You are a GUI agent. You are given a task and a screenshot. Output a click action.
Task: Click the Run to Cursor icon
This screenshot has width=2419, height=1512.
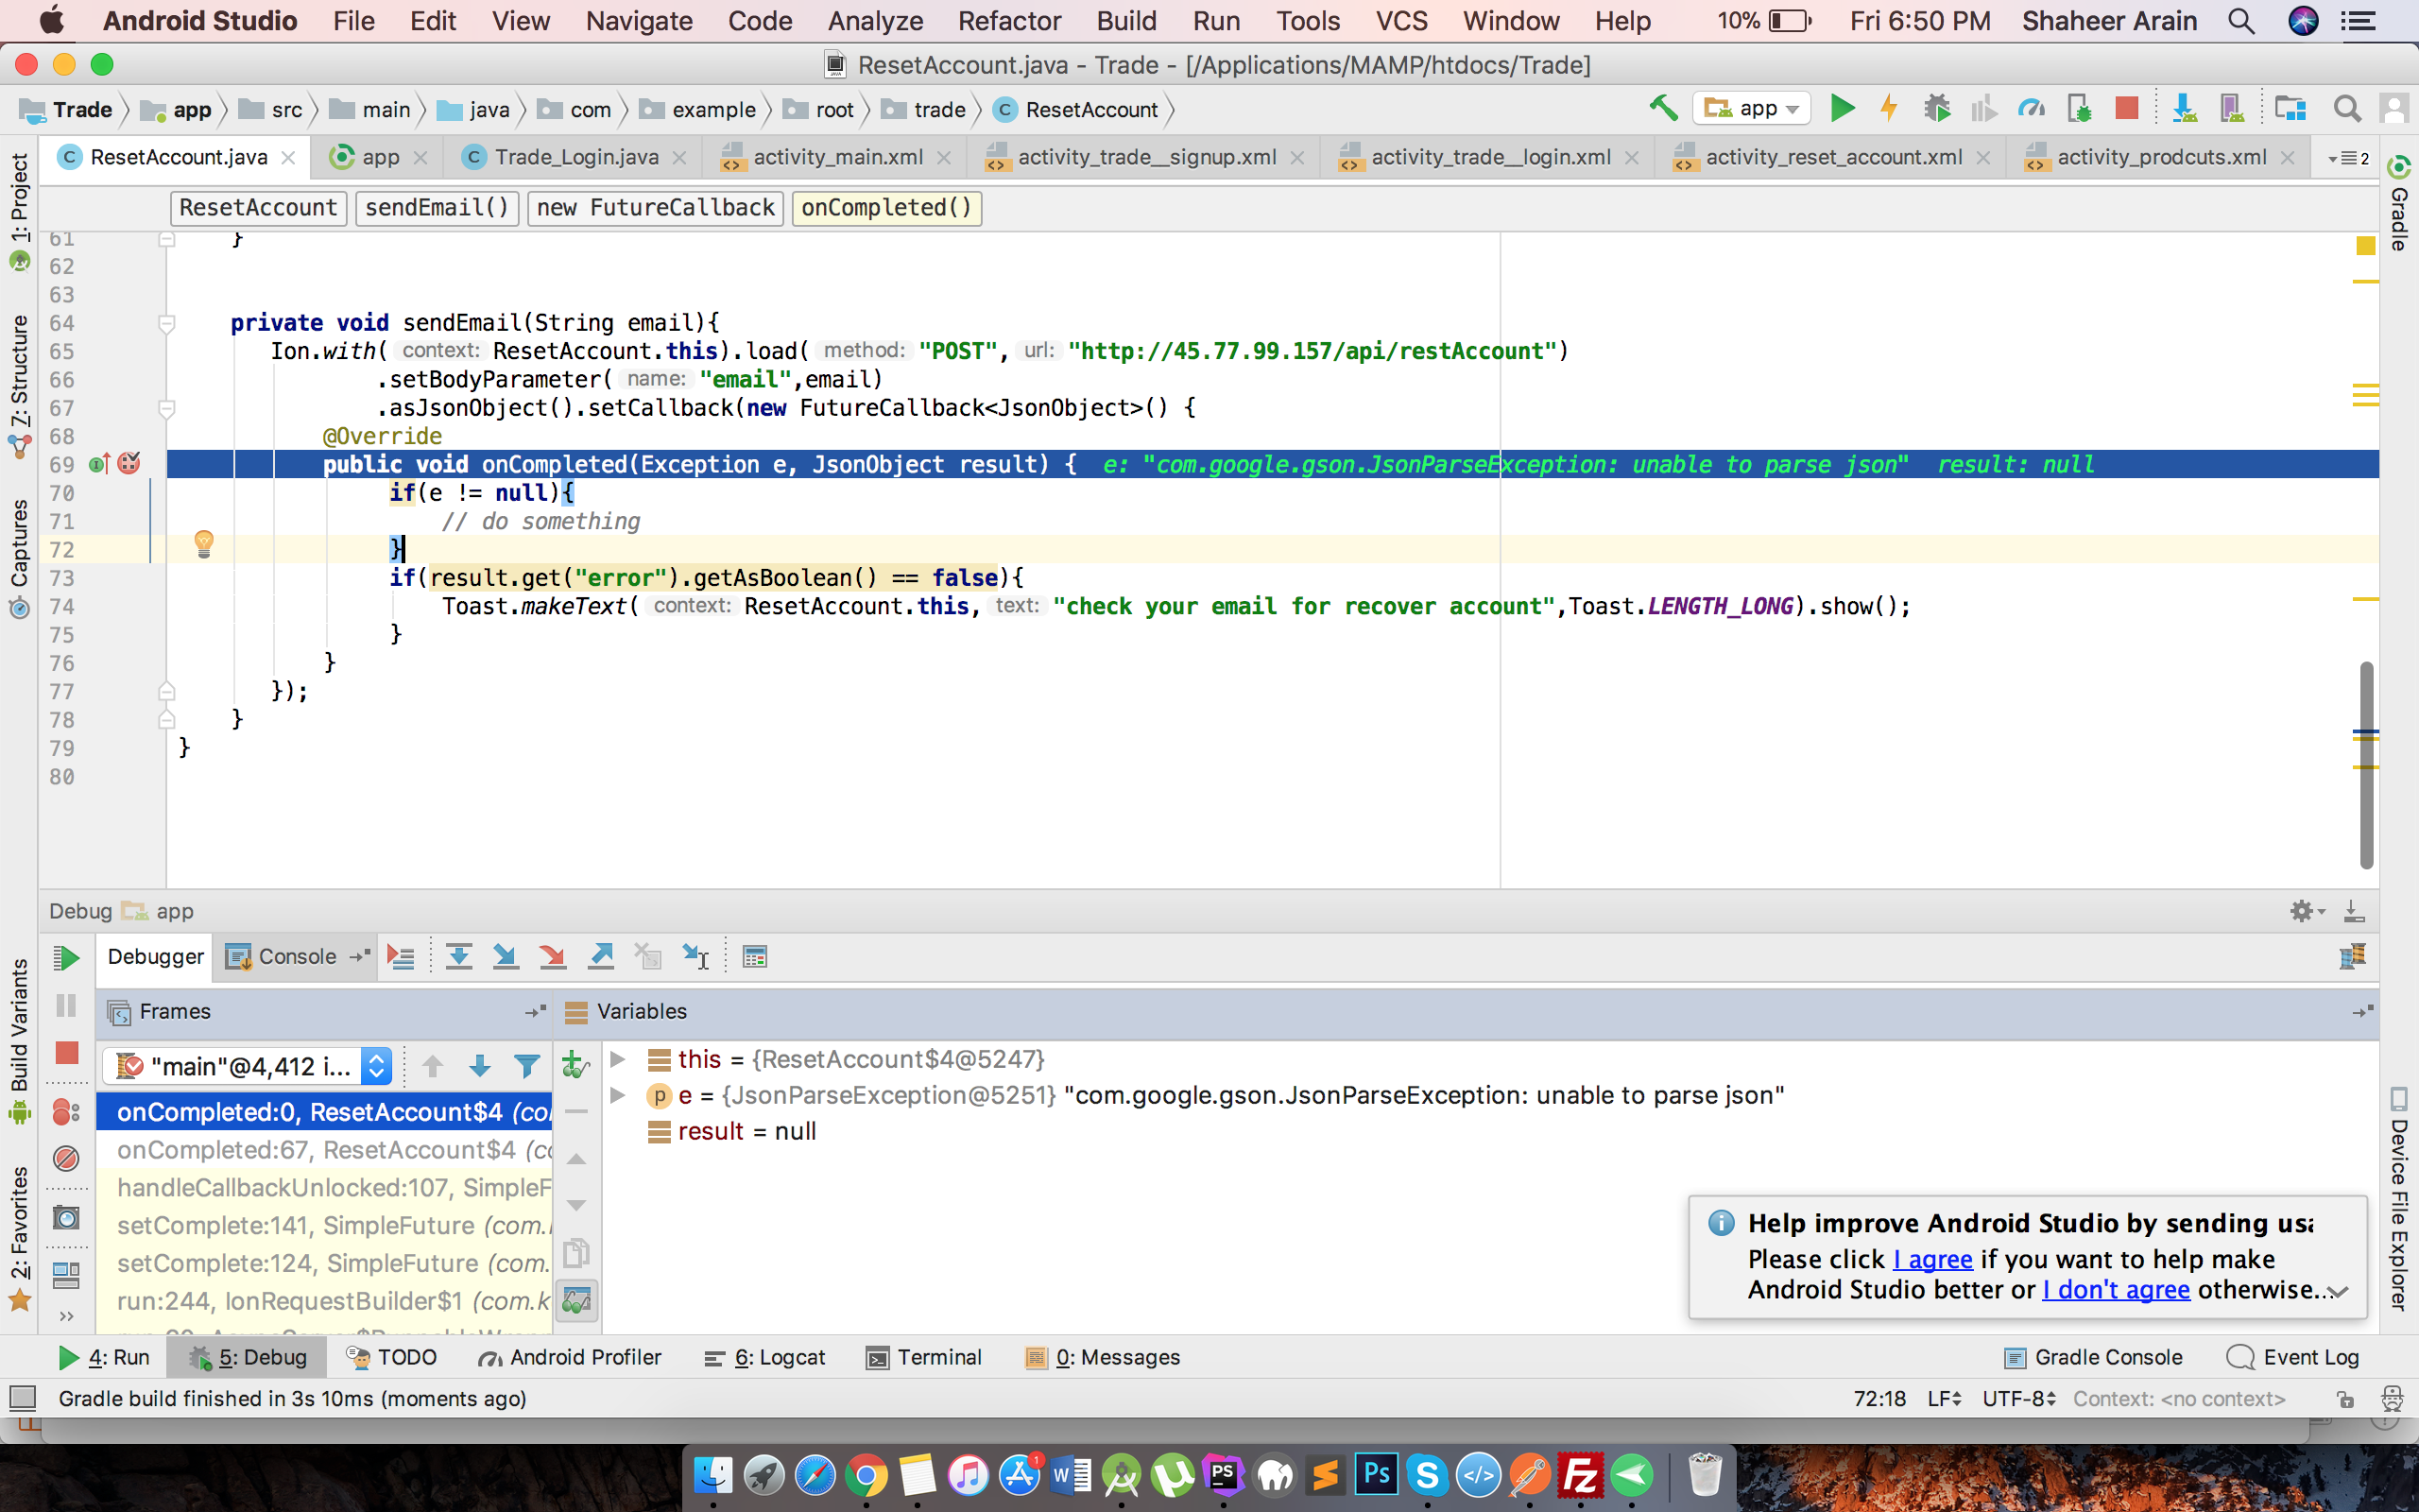click(695, 957)
